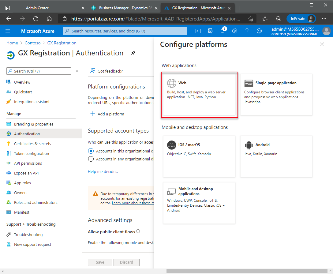Open the notifications bell
The width and height of the screenshot is (333, 274).
click(223, 31)
